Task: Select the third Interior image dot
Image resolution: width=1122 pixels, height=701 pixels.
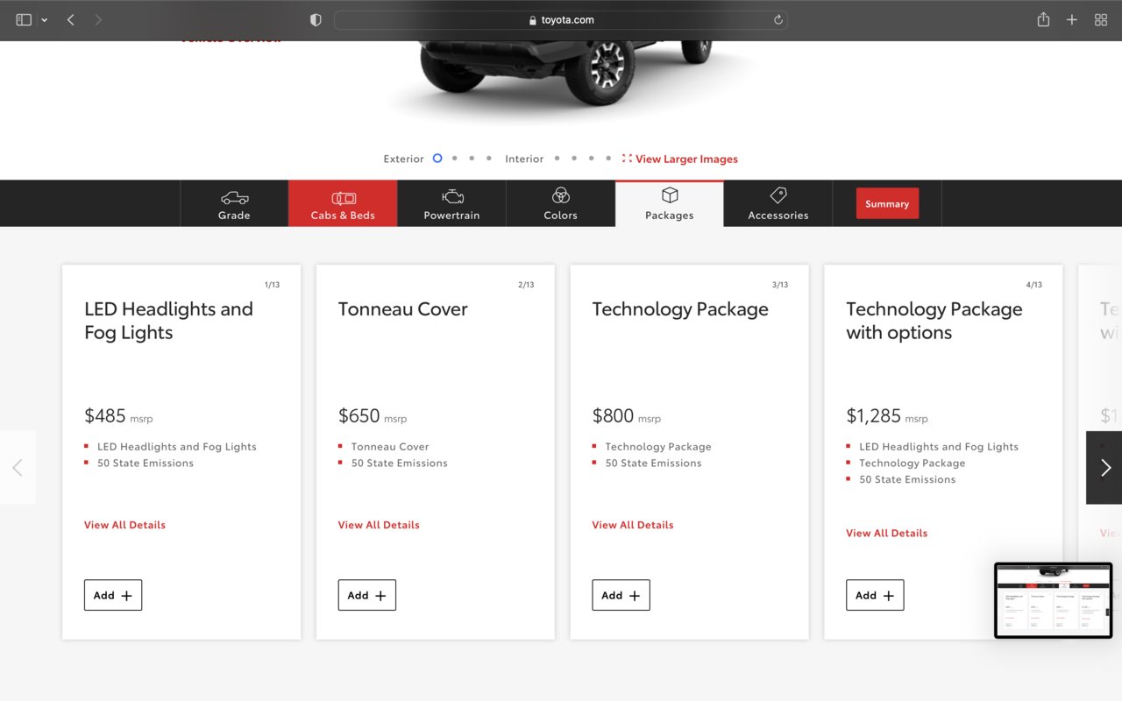Action: 592,159
